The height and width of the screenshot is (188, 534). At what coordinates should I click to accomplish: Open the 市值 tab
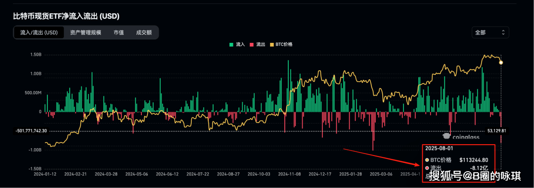pyautogui.click(x=119, y=32)
